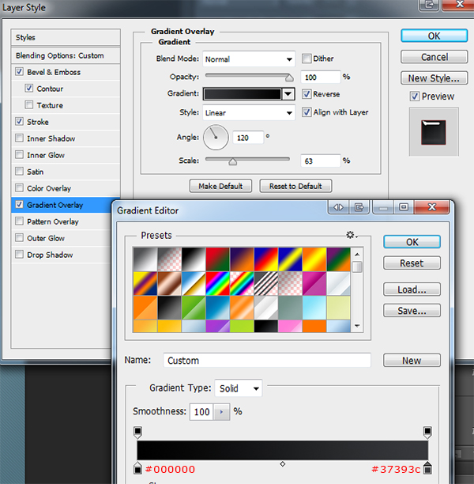Enable the Drop Shadow checkbox
Image resolution: width=474 pixels, height=484 pixels.
tap(19, 255)
